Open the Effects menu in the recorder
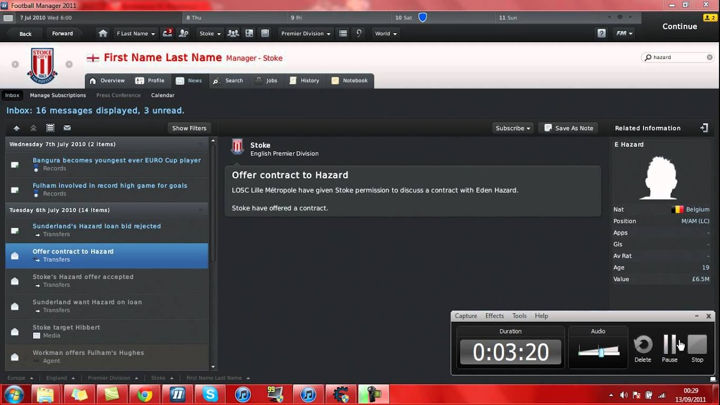Screen dimensions: 720x405 [x=494, y=316]
